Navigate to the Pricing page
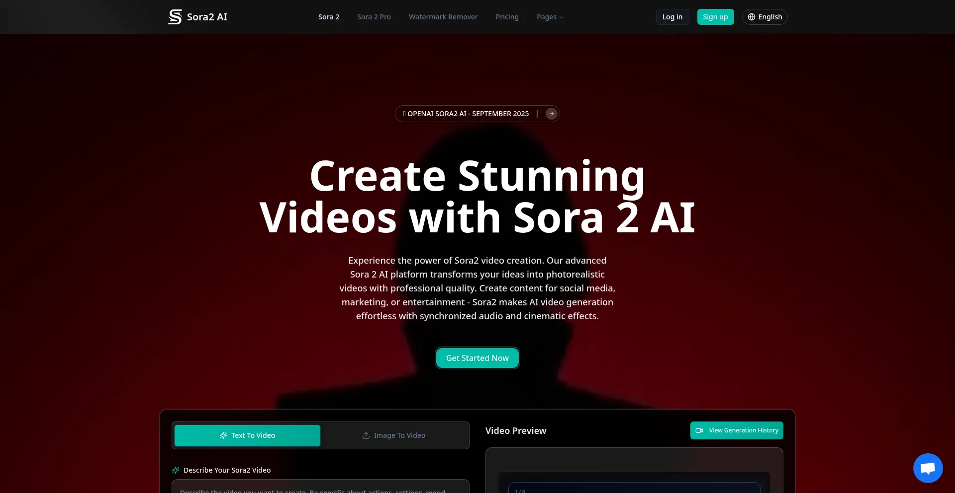This screenshot has height=493, width=955. (507, 17)
